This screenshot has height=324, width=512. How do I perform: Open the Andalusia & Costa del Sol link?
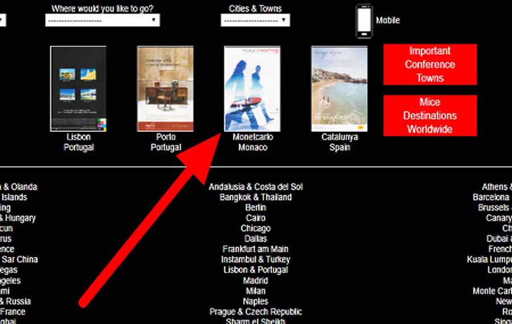click(255, 186)
